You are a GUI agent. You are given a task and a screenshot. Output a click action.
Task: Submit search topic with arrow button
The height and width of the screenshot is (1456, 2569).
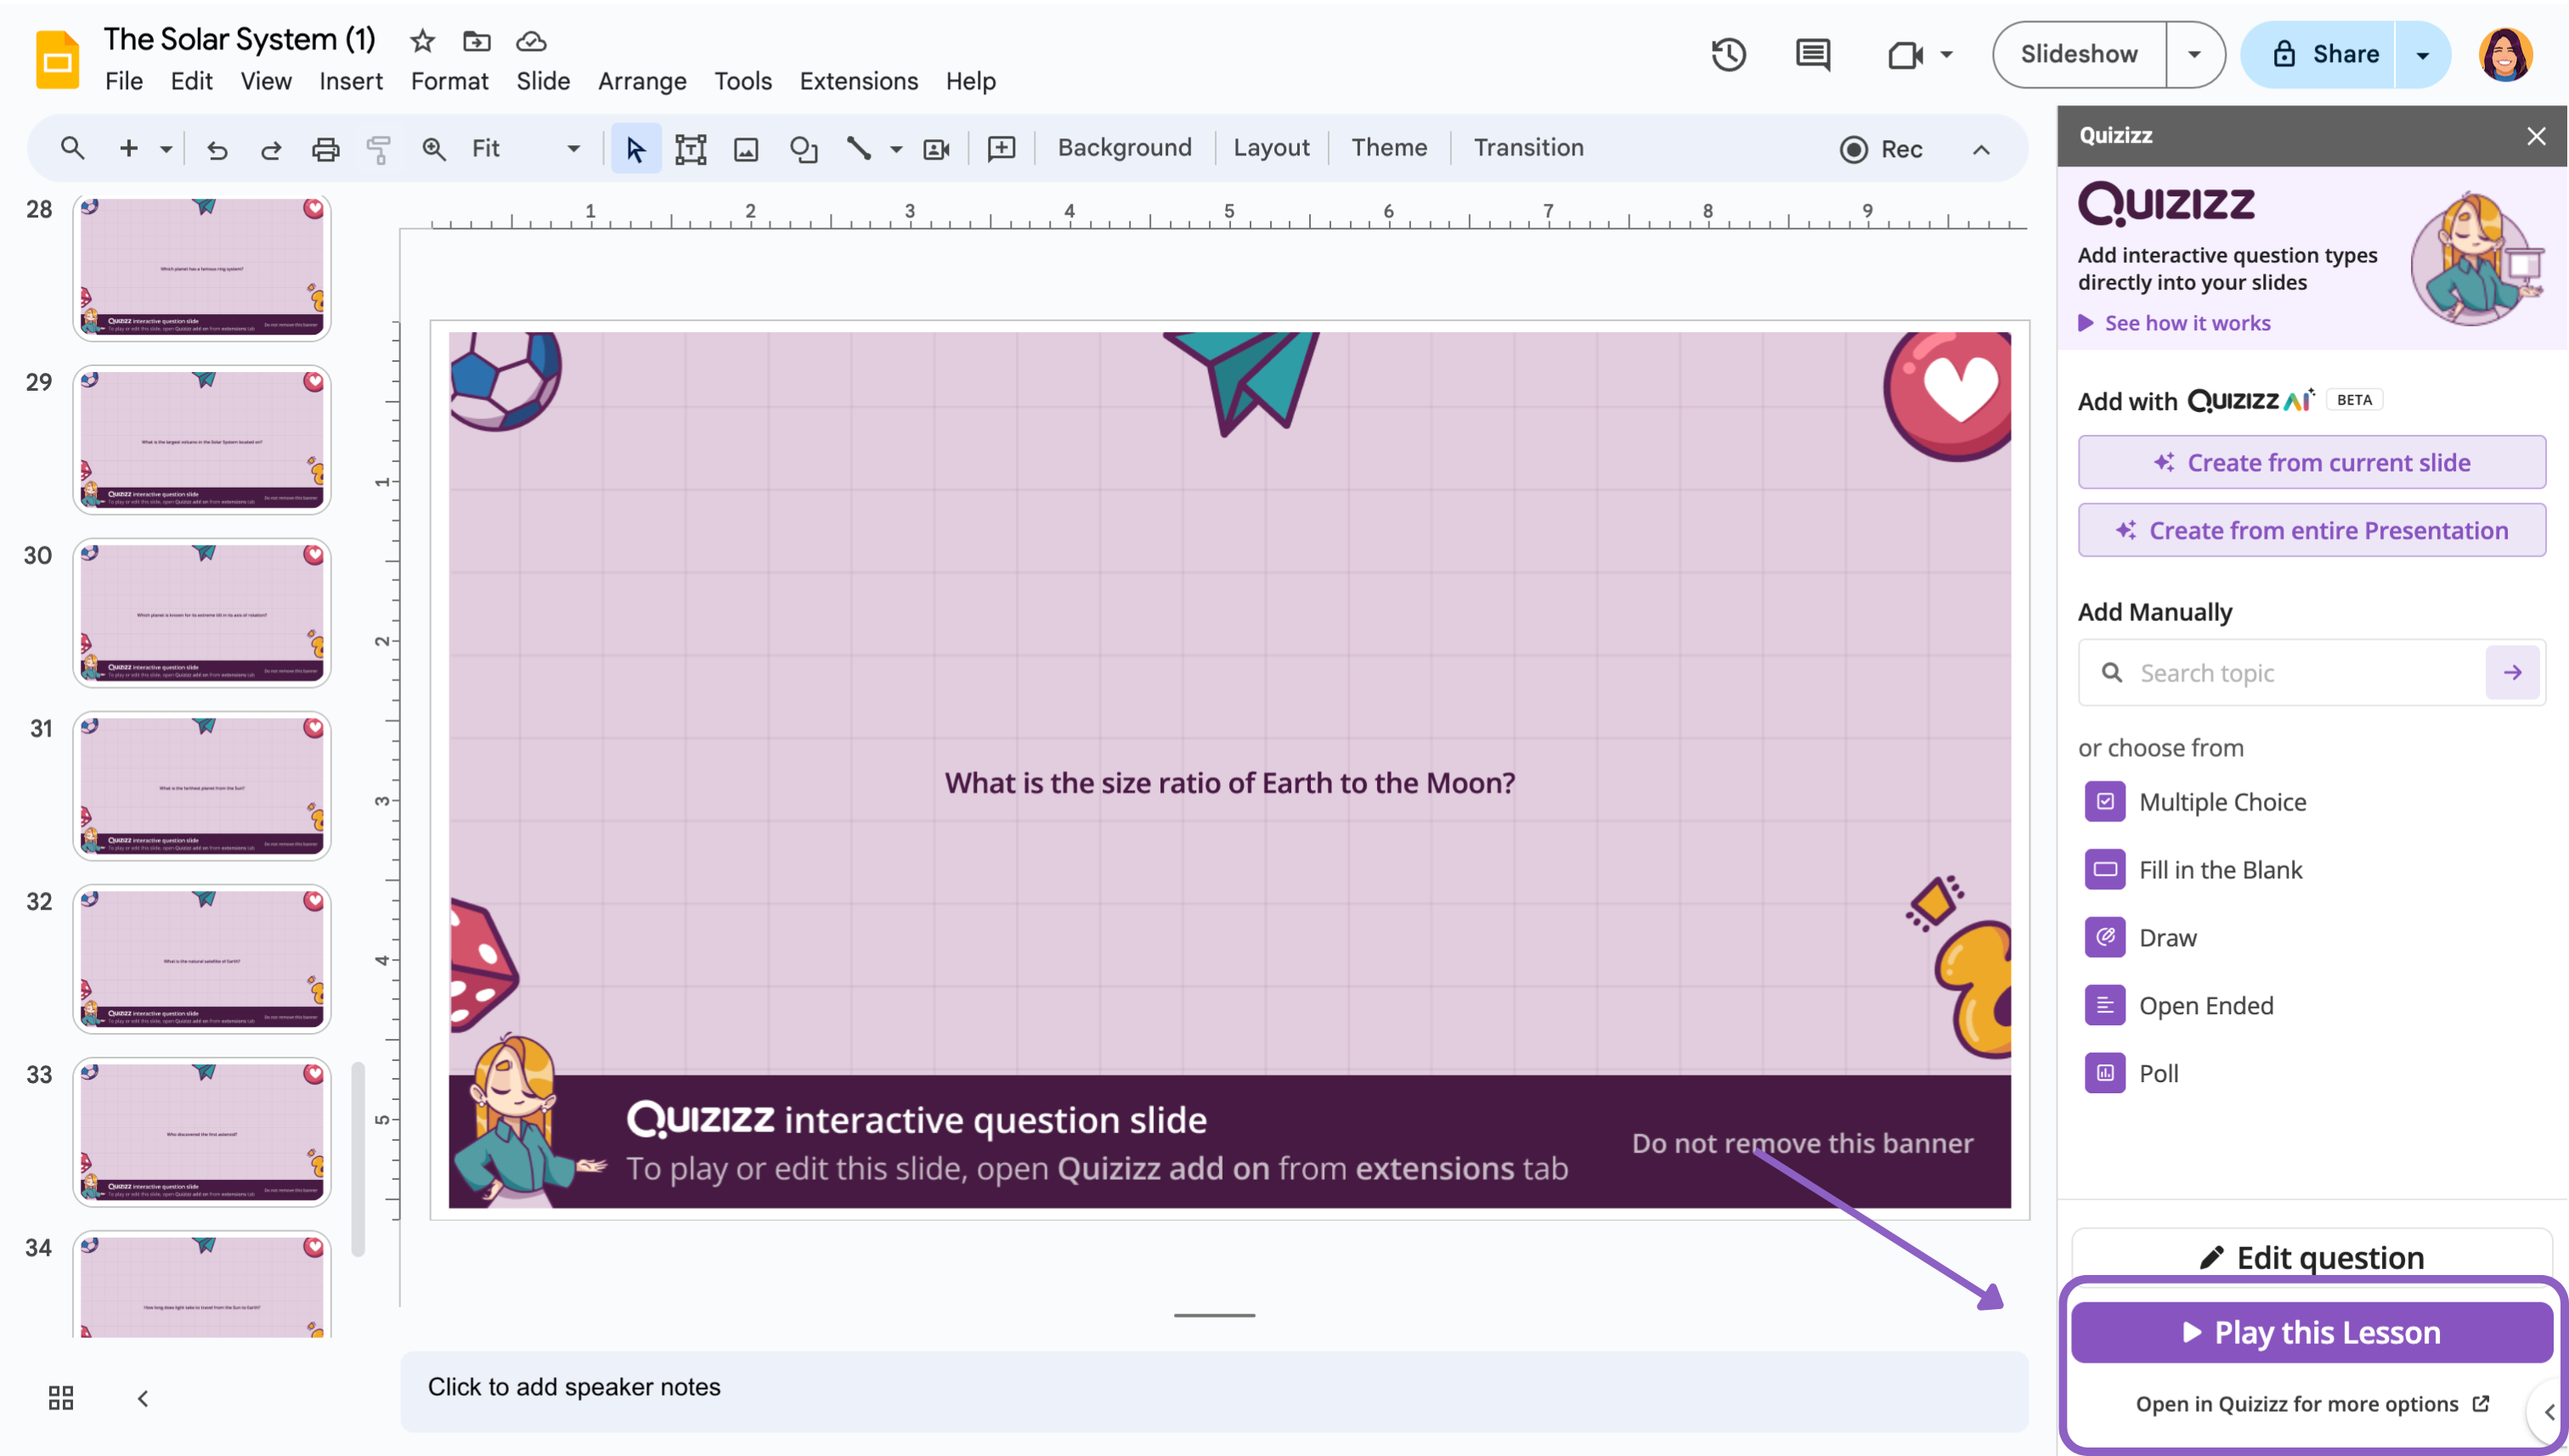tap(2512, 673)
